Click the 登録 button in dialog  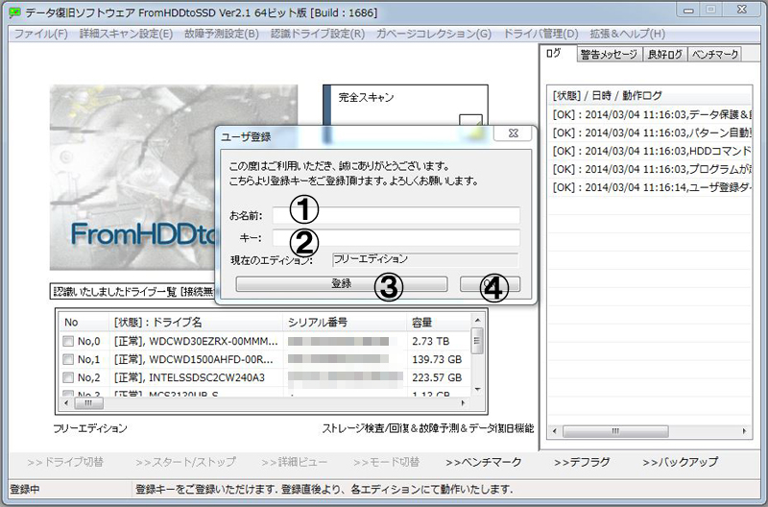342,283
